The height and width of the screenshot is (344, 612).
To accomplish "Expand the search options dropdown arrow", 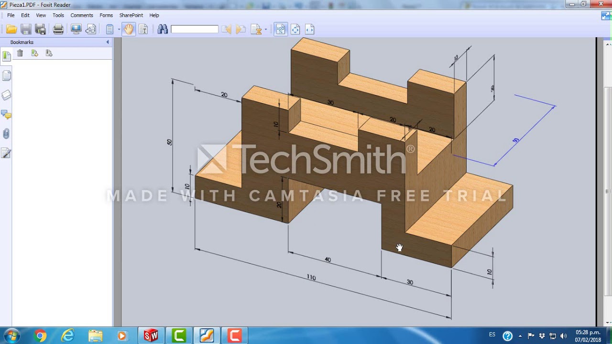I will tap(265, 30).
